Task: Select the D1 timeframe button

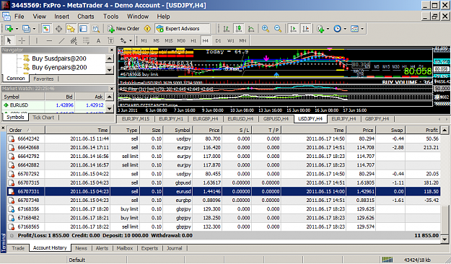Action: 218,40
